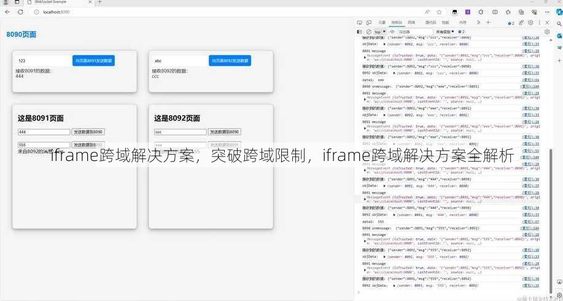Create live expression with eye icon
Viewport: 563px width, 301px height.
[392, 31]
